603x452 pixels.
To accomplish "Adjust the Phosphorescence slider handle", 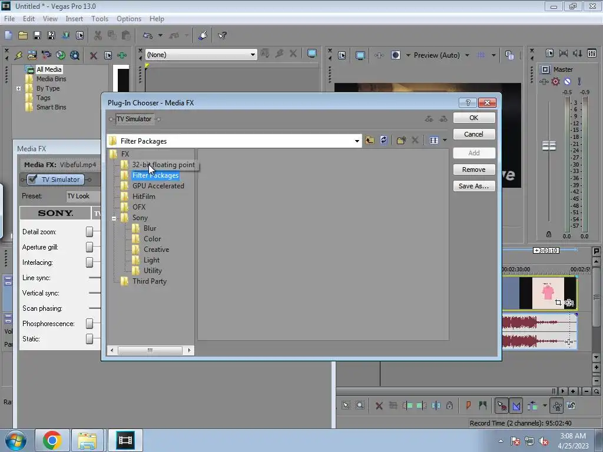I will pos(90,323).
